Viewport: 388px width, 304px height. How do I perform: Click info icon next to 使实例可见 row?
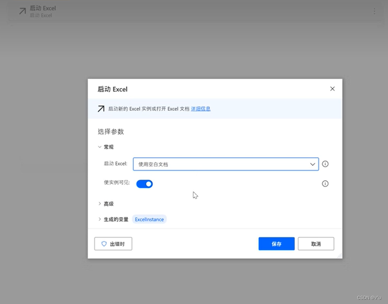[325, 184]
